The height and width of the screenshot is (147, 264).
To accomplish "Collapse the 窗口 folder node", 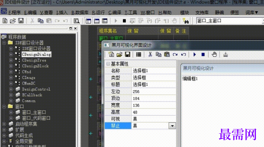I will tap(4, 106).
